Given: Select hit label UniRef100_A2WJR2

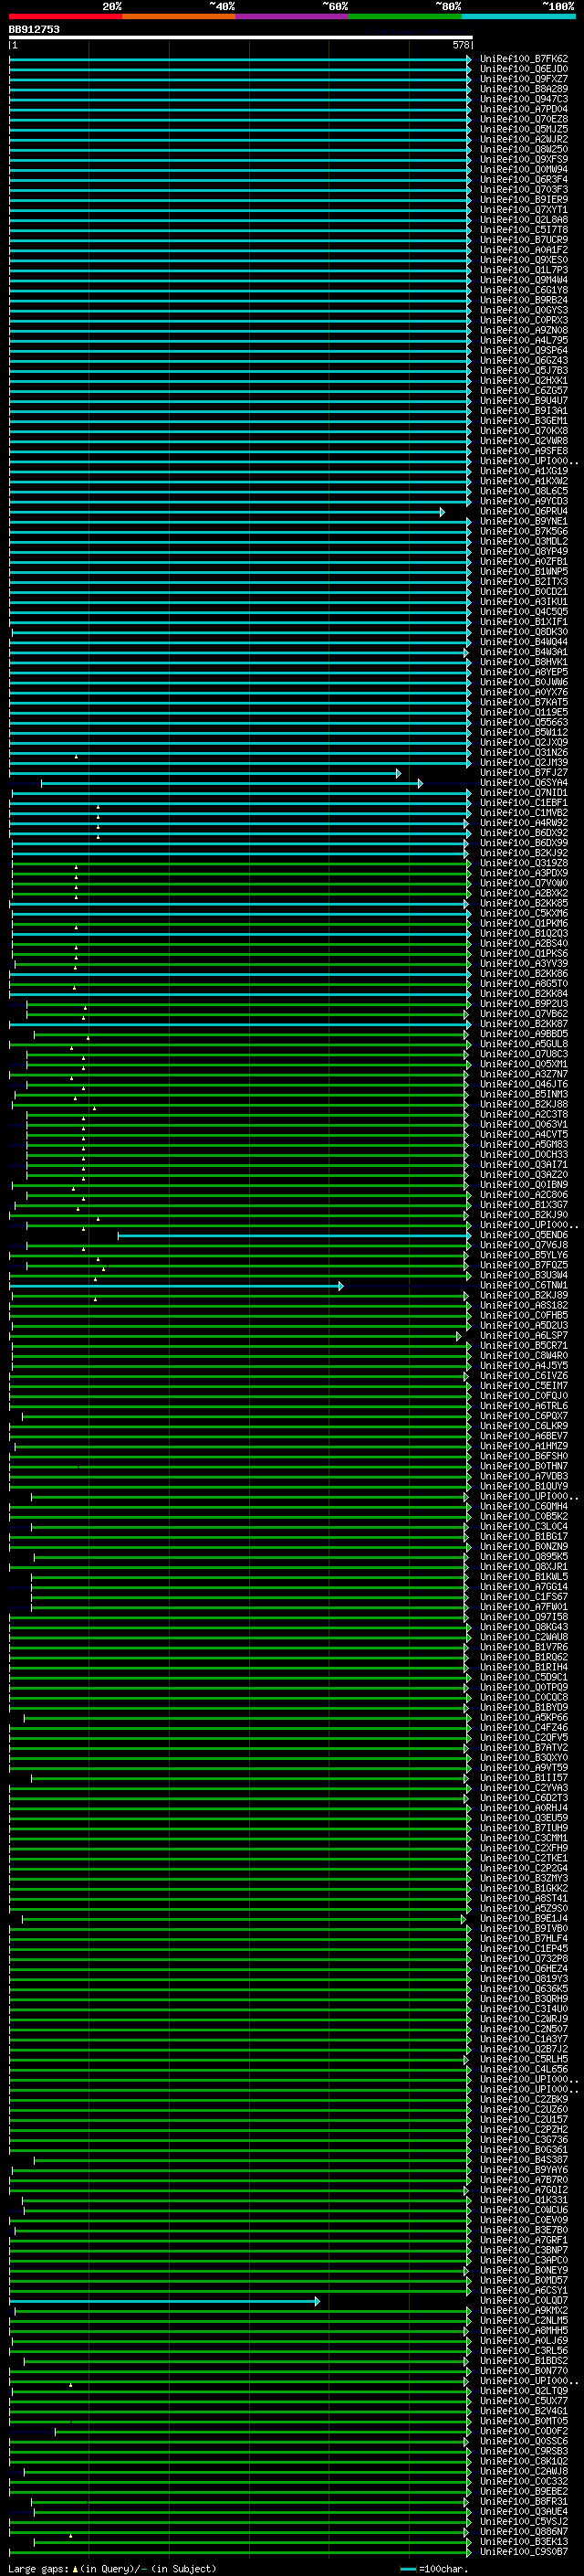Looking at the screenshot, I should pos(524,139).
